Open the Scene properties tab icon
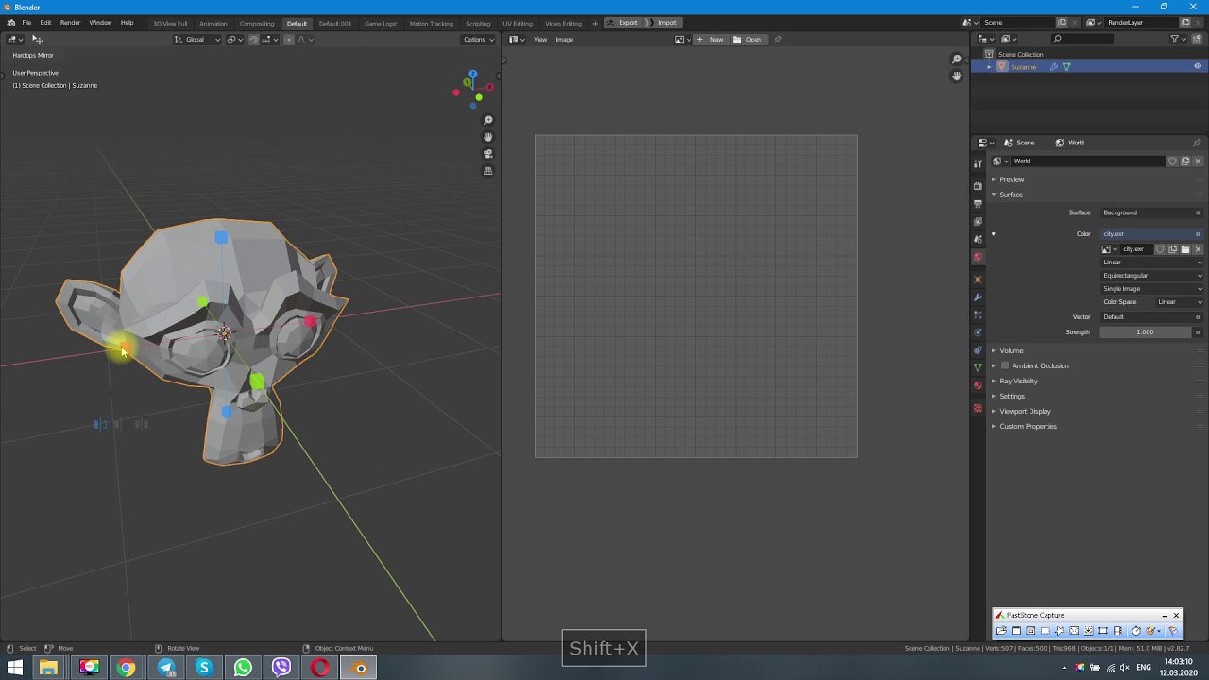The height and width of the screenshot is (680, 1209). 978,240
